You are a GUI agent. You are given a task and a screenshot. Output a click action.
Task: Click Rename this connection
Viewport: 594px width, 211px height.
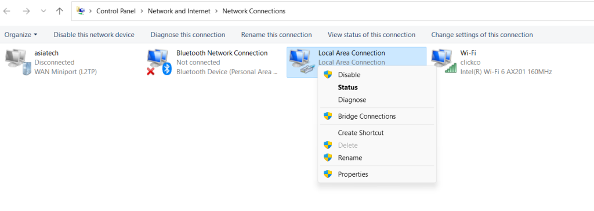click(277, 34)
